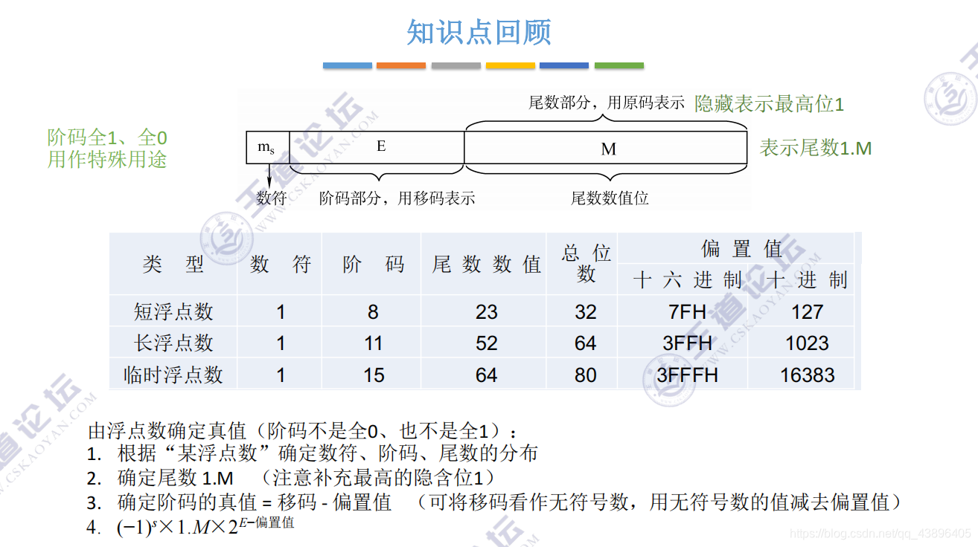The height and width of the screenshot is (547, 978).
Task: Click the total bits value 32
Action: point(586,311)
